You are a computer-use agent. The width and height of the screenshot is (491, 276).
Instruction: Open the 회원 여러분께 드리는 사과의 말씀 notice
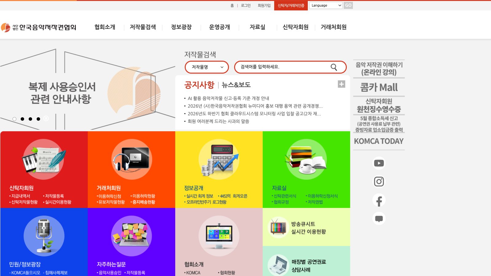pos(218,121)
